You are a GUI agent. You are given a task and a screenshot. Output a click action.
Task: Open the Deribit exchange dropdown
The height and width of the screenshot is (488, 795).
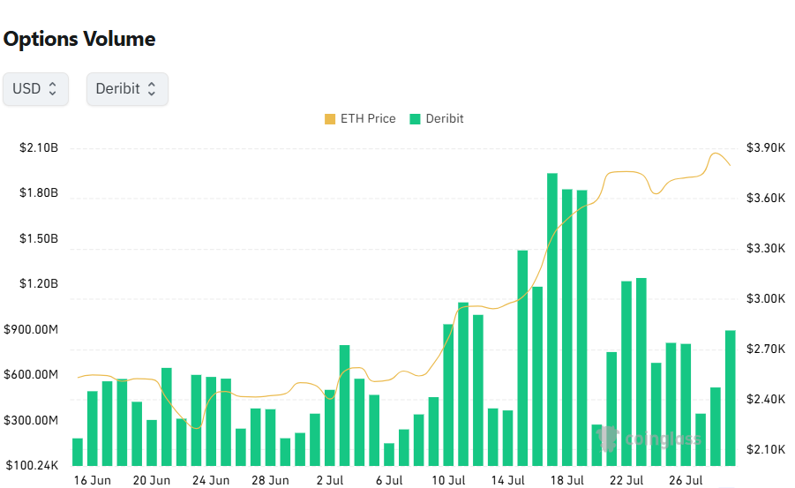pos(127,89)
